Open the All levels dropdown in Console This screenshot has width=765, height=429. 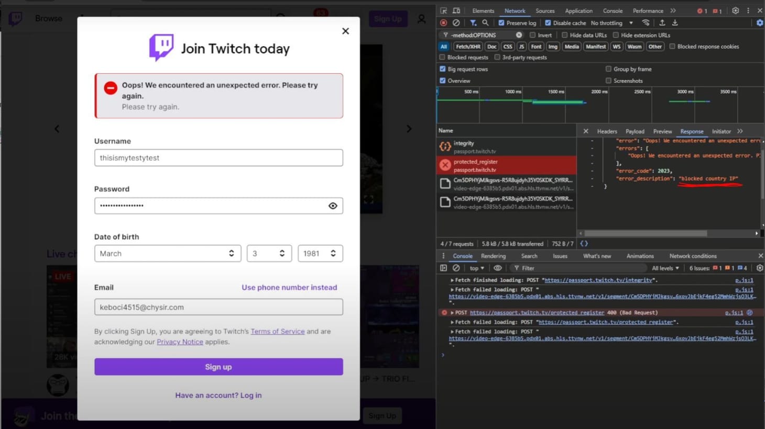click(664, 267)
